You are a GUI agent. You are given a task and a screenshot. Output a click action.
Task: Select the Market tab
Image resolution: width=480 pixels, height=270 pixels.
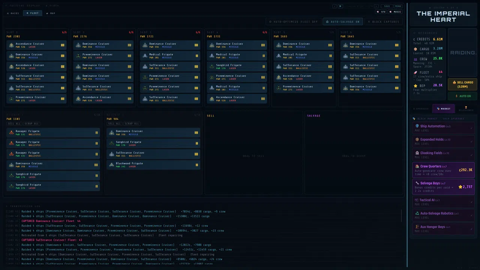444,109
